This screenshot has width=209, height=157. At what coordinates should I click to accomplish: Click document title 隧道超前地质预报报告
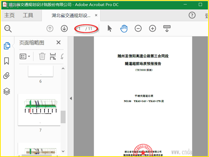143,64
